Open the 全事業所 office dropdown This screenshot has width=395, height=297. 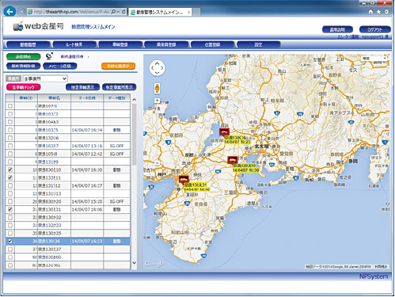(x=45, y=78)
